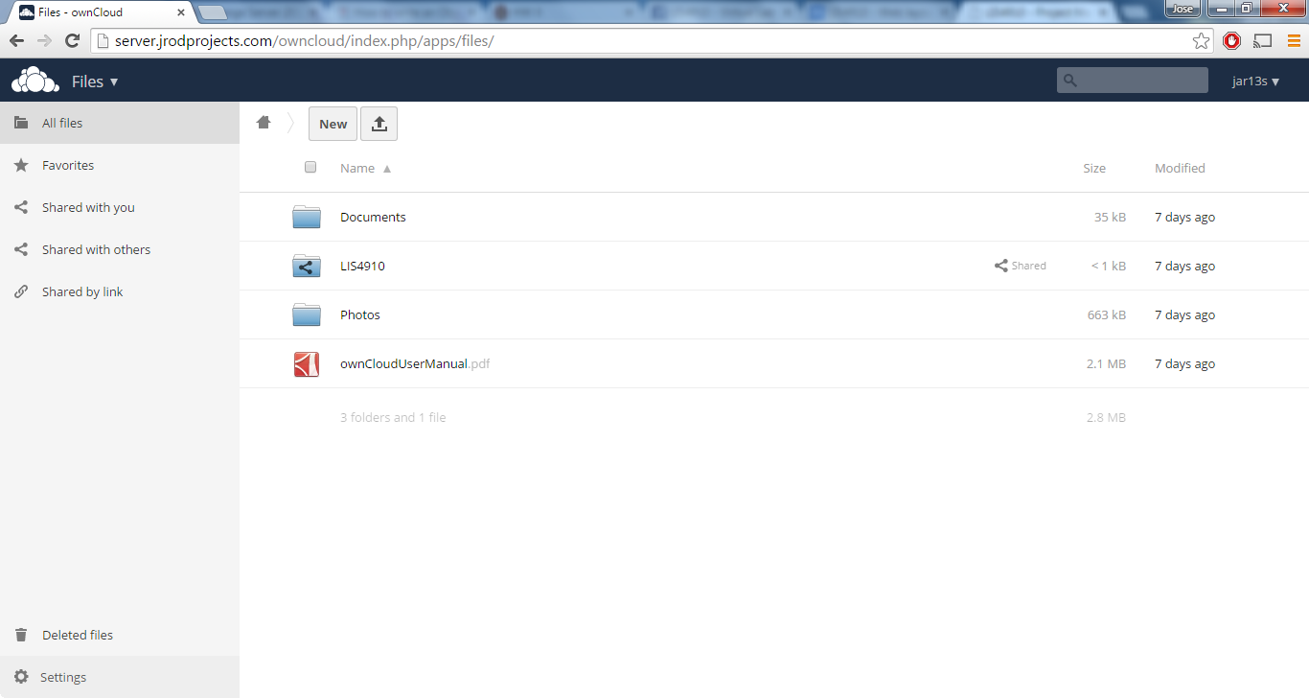Open Shared with you list
The width and height of the screenshot is (1309, 698).
click(120, 207)
